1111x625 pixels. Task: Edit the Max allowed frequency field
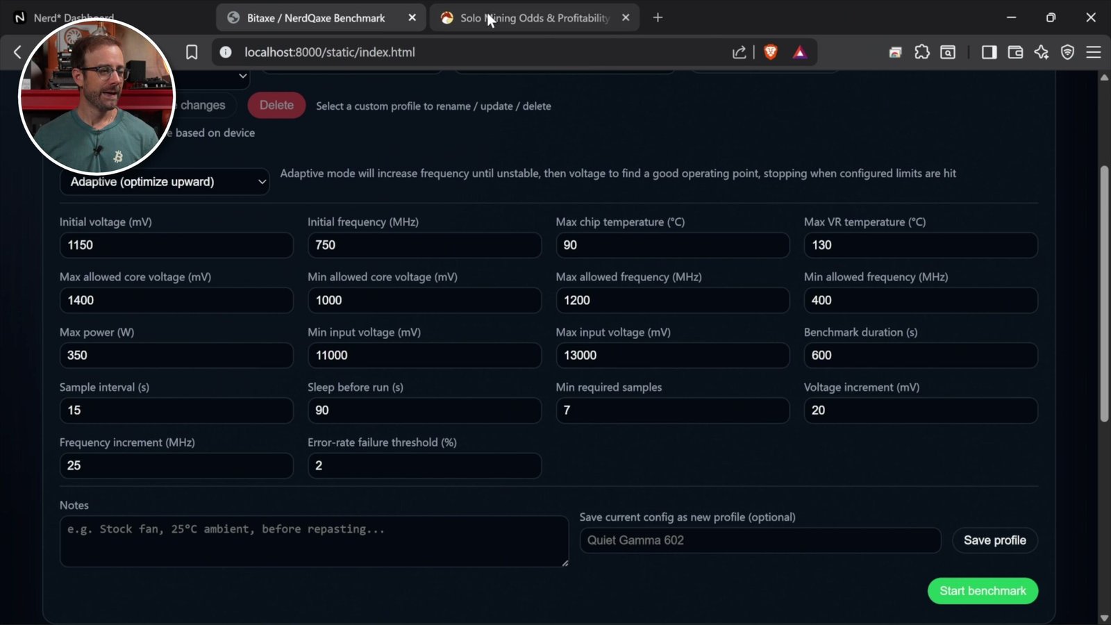click(672, 301)
